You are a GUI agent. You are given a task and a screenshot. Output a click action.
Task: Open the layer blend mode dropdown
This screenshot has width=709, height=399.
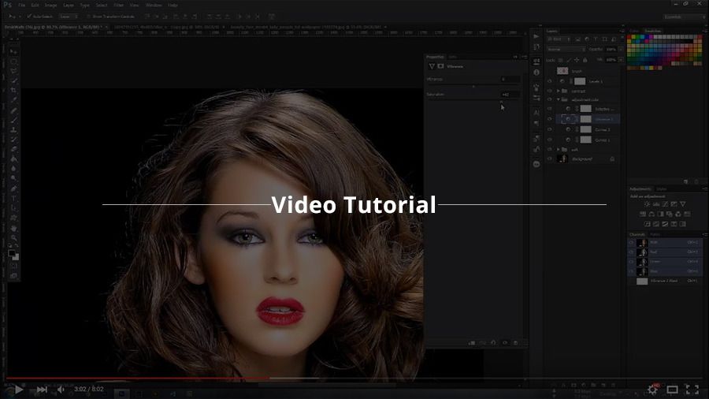pos(565,49)
